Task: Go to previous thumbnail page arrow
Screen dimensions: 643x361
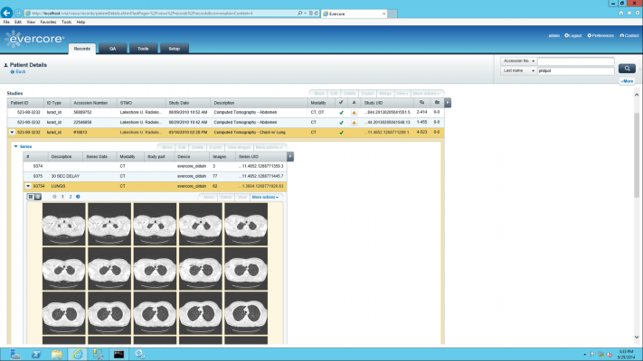Action: click(x=54, y=196)
